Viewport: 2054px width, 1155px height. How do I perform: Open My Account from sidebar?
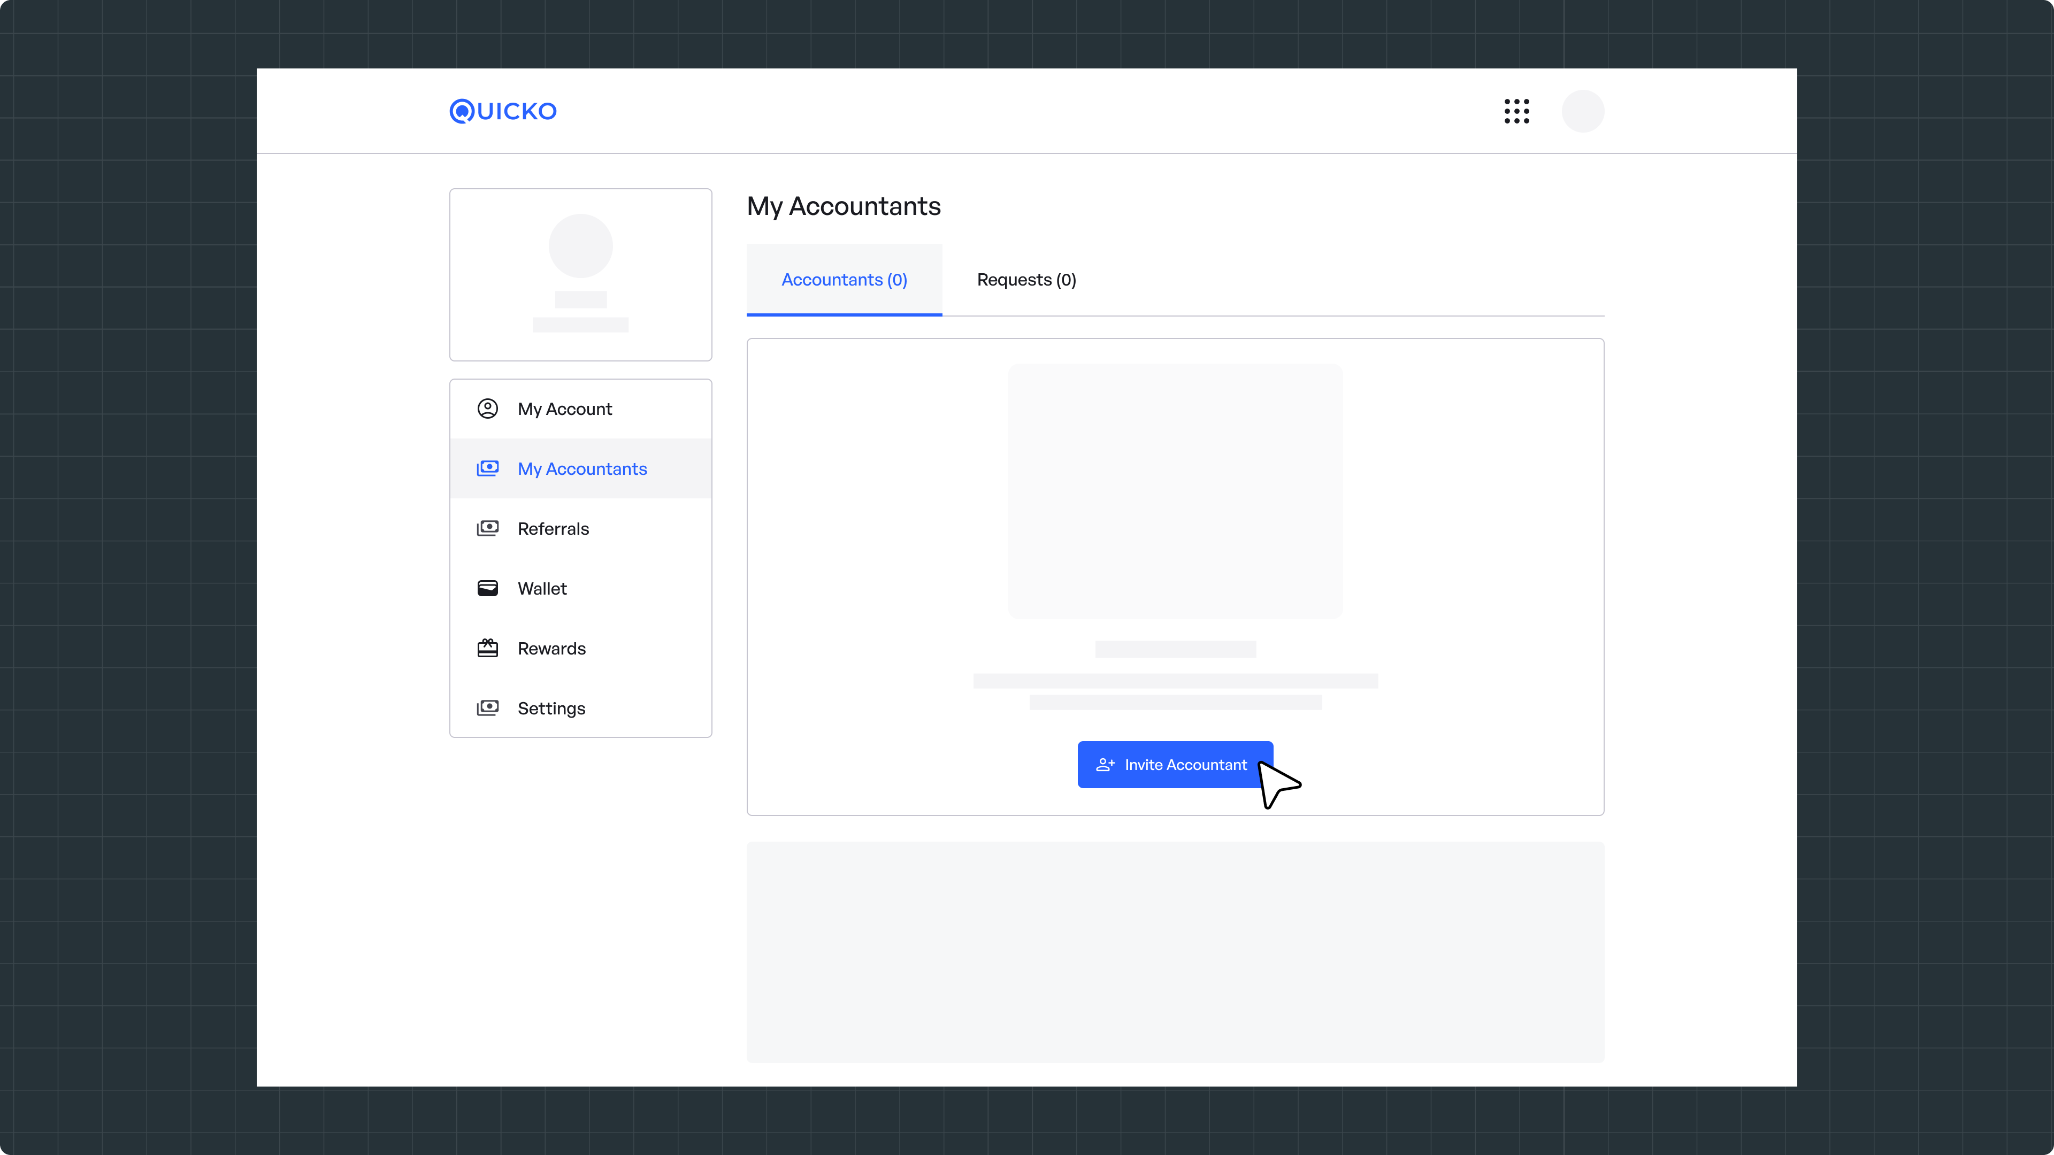click(580, 409)
